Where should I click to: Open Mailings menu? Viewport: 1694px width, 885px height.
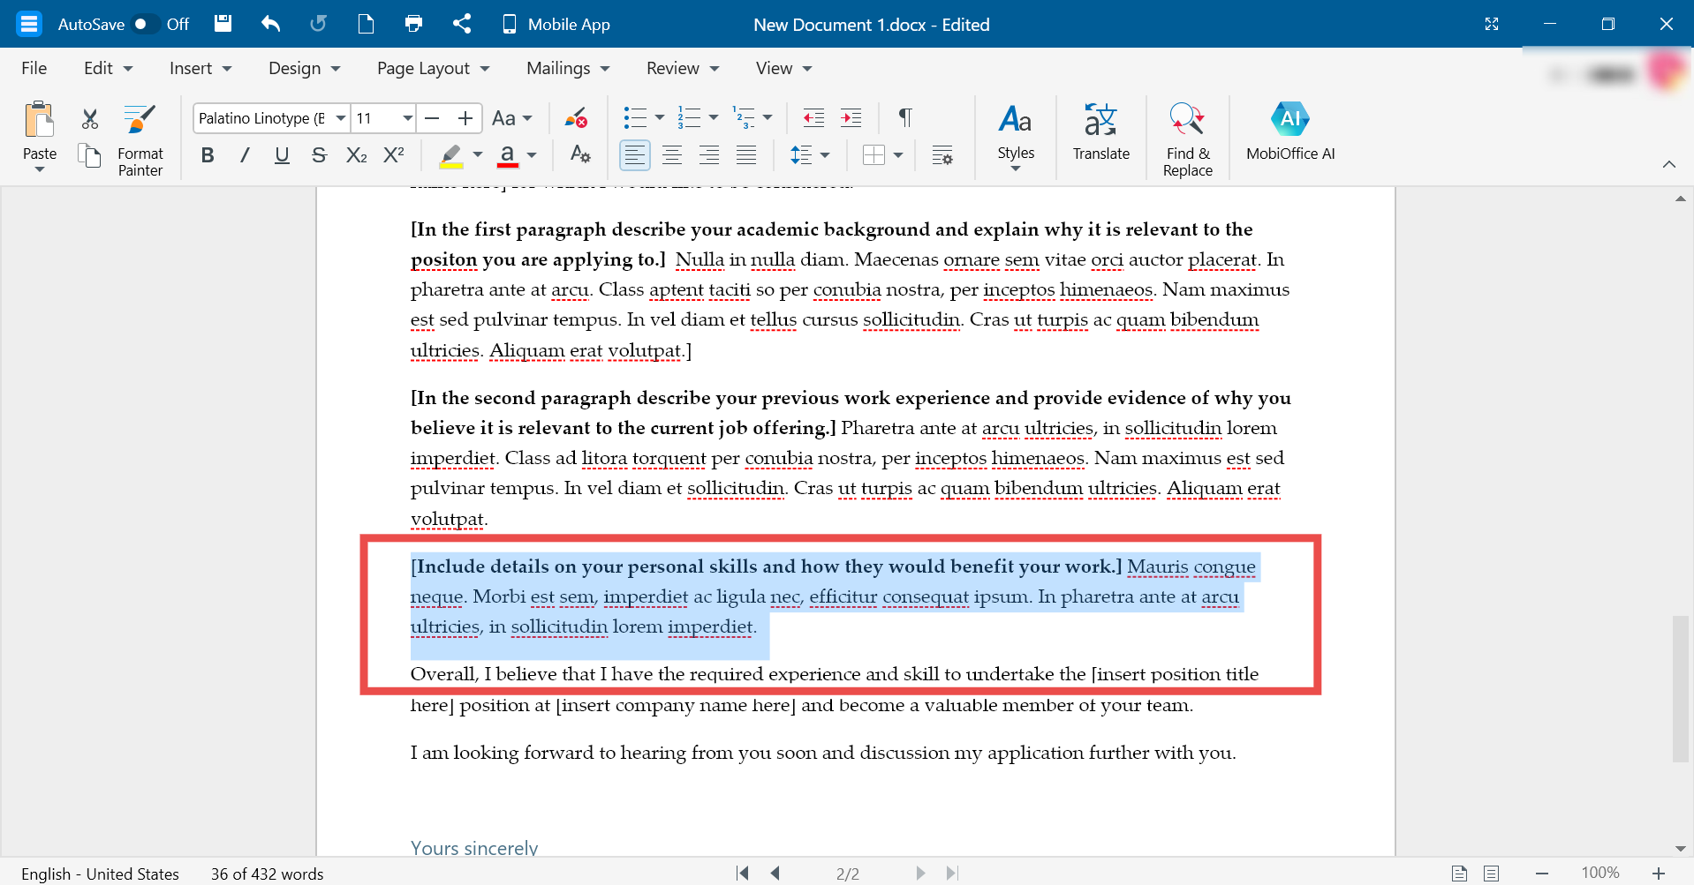click(568, 68)
